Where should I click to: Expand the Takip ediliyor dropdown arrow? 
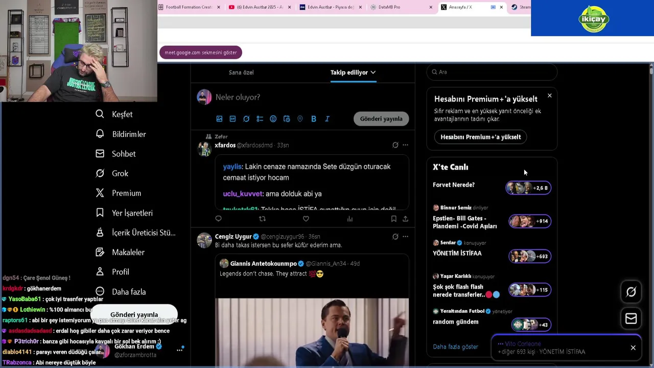click(x=373, y=73)
